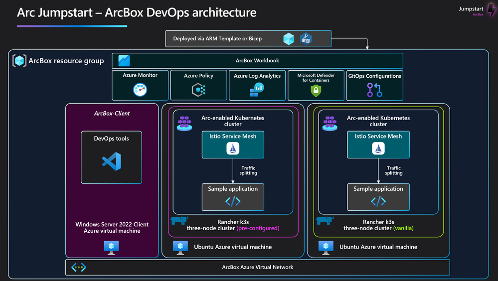Select 'Microsoft Defender for Containers' label
Viewport: 498px width, 281px height.
[316, 78]
